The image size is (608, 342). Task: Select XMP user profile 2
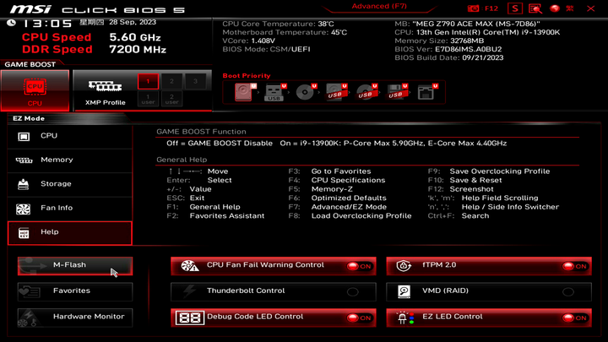pos(171,99)
